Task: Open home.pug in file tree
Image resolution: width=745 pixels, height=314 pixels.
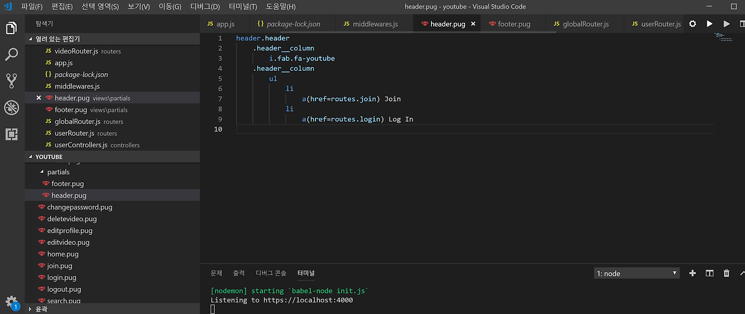Action: coord(113,254)
